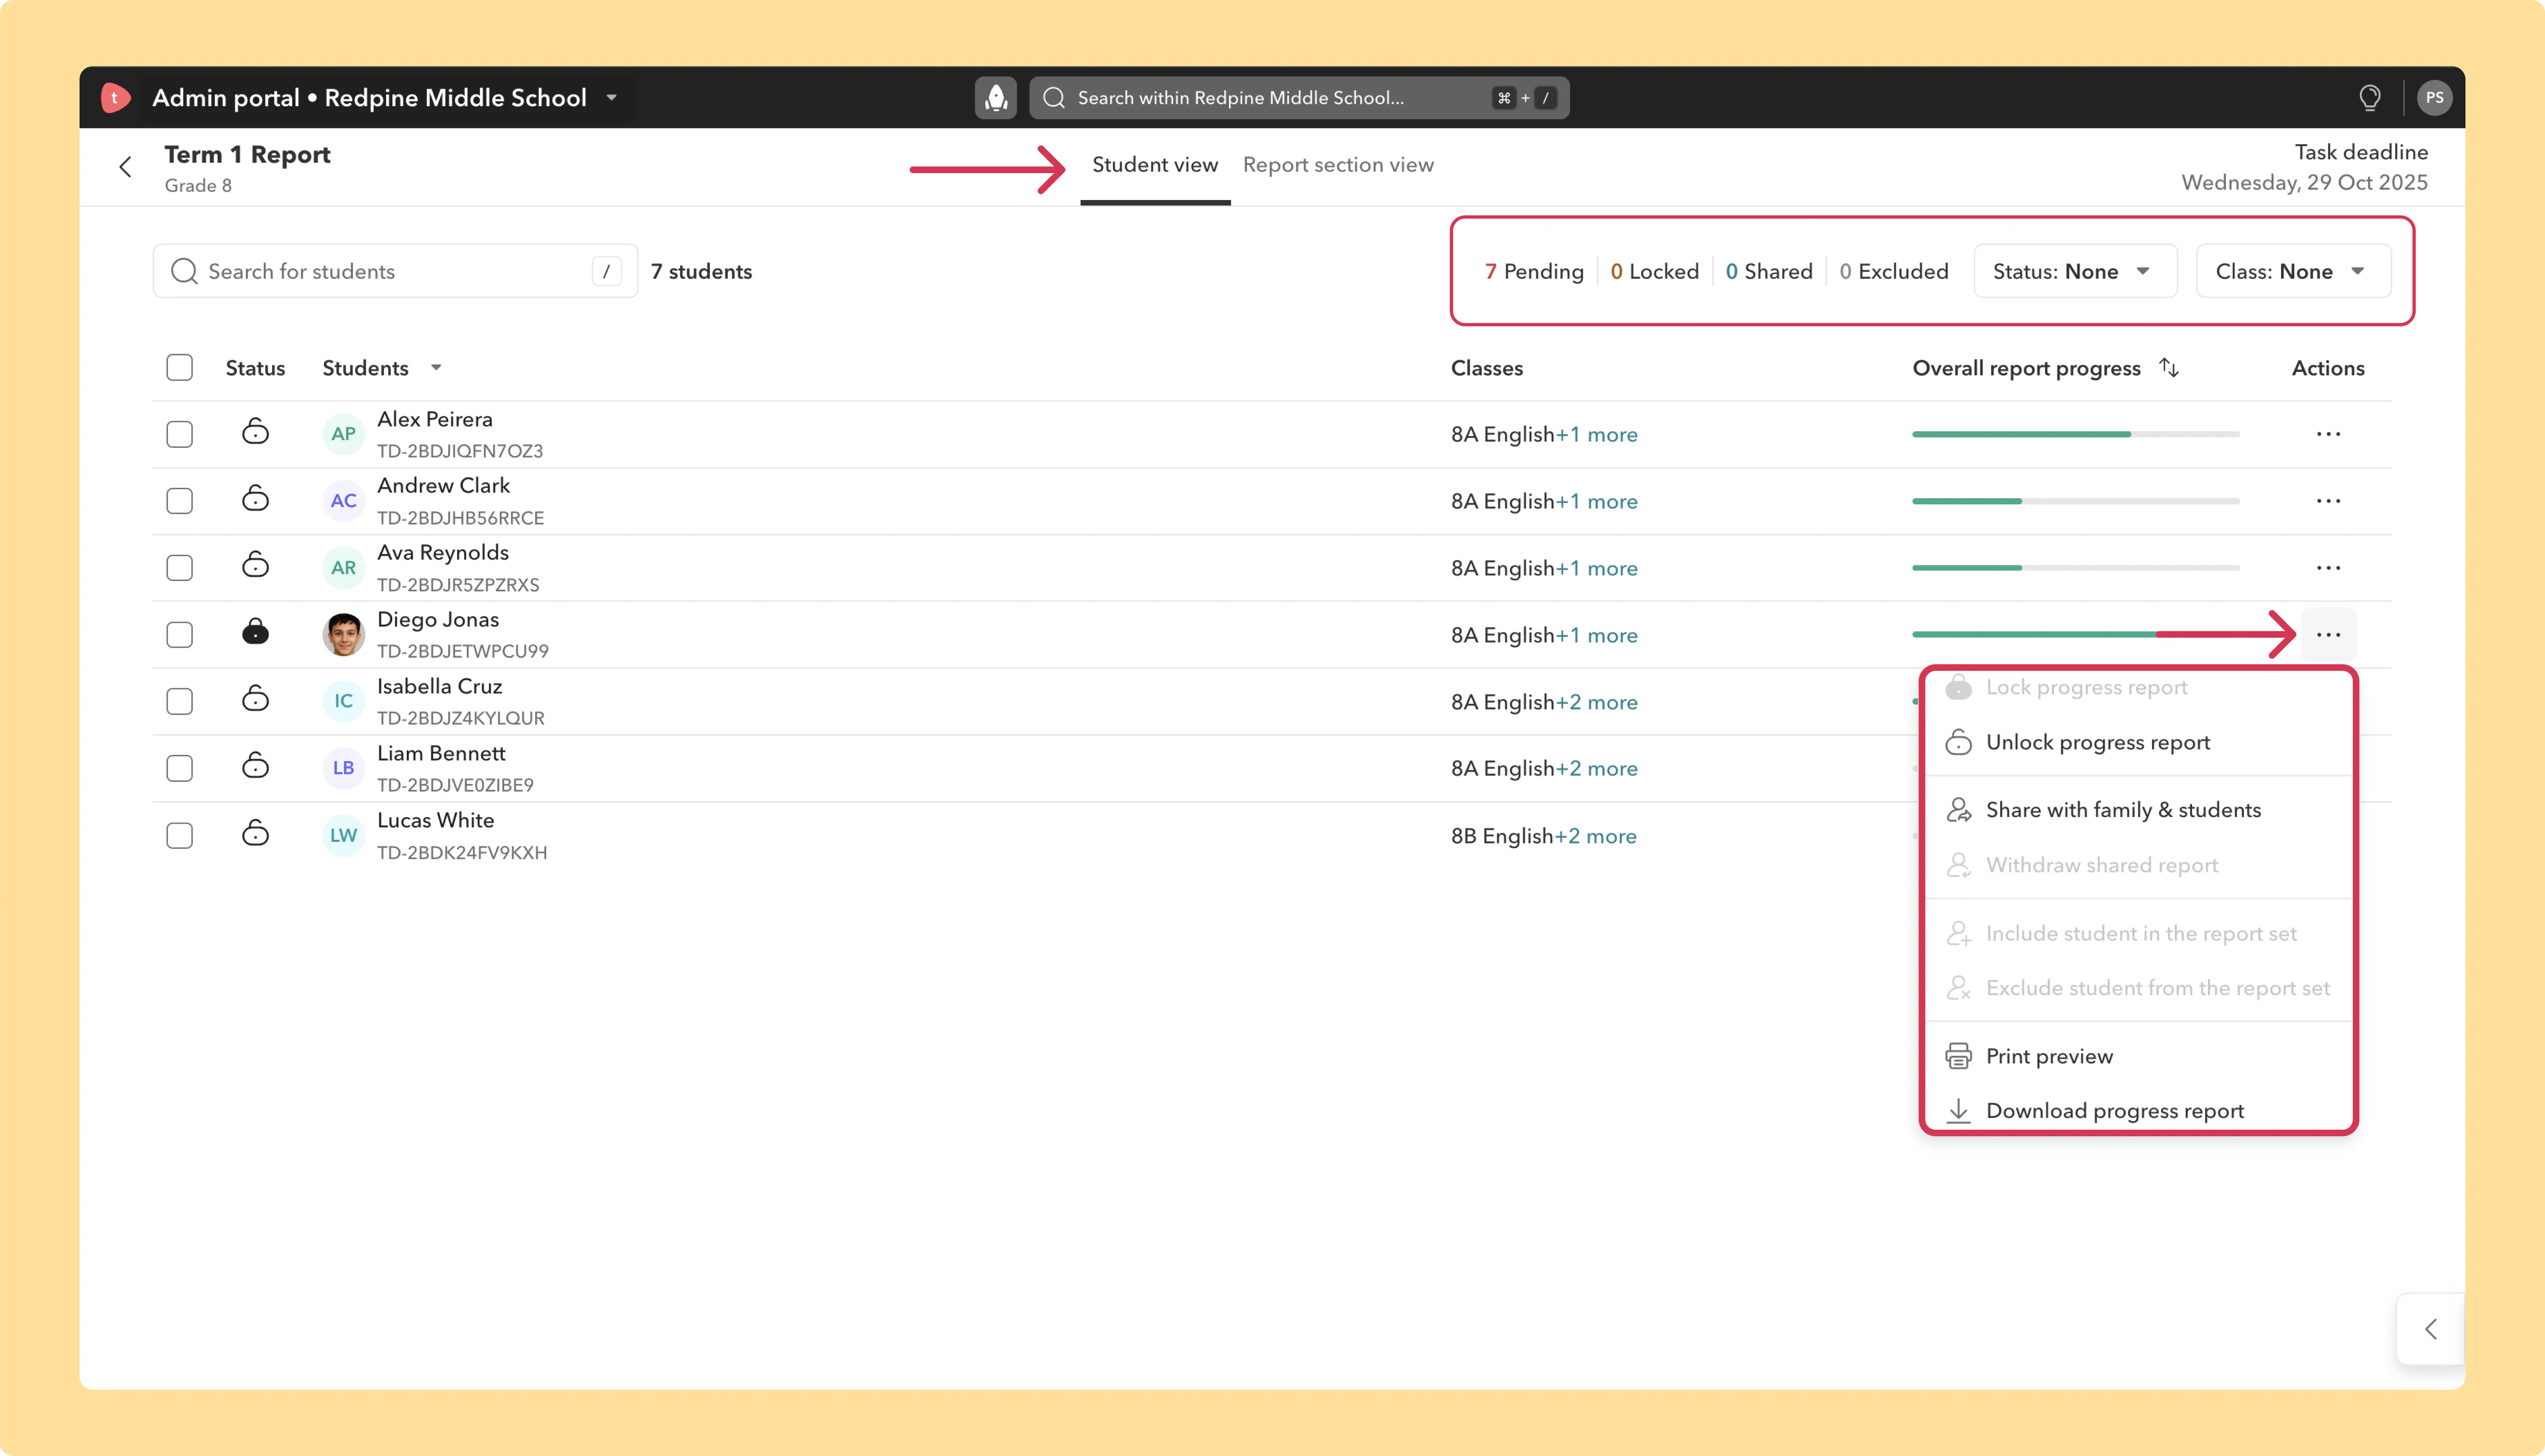Show Lucas White's +2 more classes
2545x1456 pixels.
(x=1595, y=836)
